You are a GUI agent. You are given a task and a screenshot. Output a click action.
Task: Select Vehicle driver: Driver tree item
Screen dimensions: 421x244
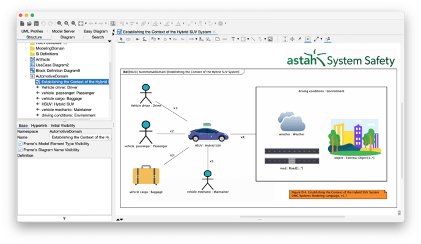tap(59, 87)
